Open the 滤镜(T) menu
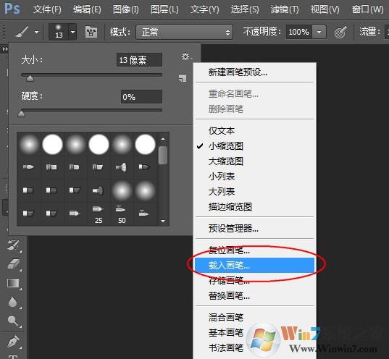 [x=285, y=9]
